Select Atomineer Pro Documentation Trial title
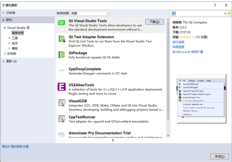Viewport: 232px width, 162px height. coord(100,133)
